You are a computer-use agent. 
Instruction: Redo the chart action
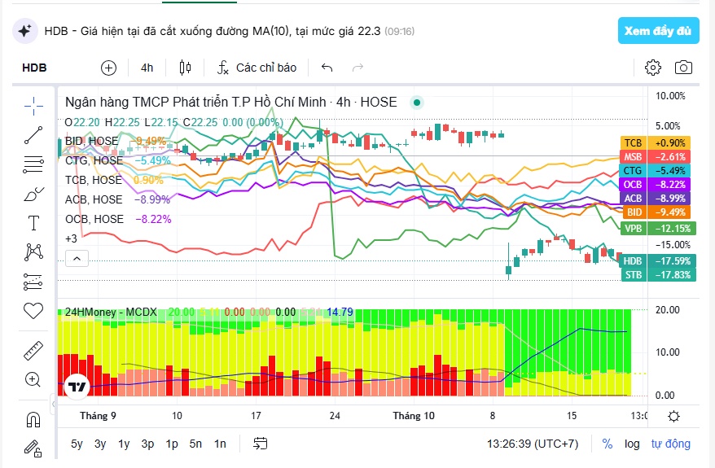(x=358, y=68)
